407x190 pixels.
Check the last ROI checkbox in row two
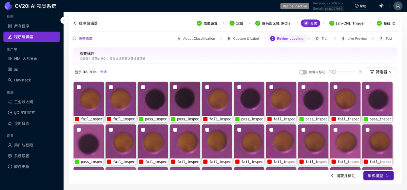[368, 130]
